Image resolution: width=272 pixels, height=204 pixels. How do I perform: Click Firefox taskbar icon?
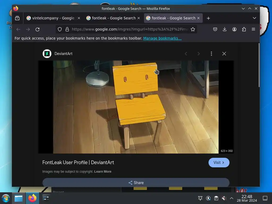32,198
